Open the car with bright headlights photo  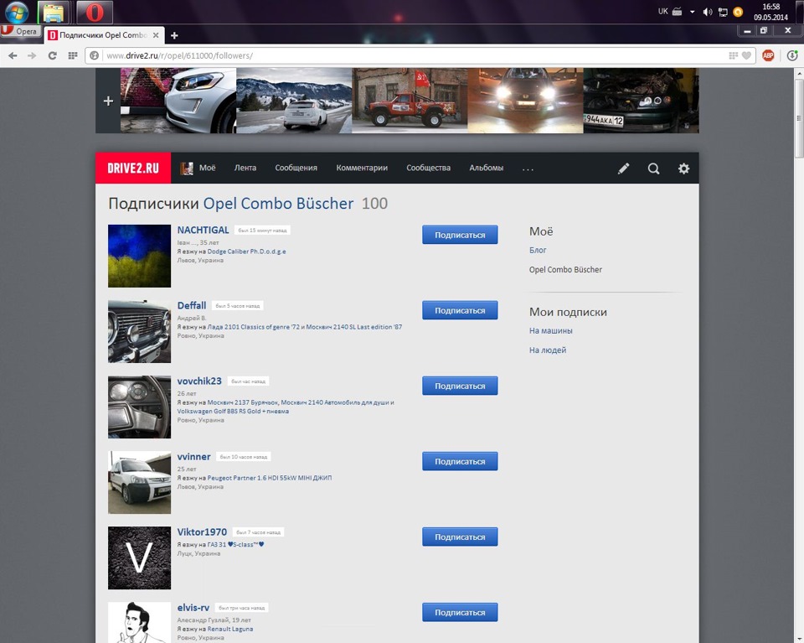point(526,101)
